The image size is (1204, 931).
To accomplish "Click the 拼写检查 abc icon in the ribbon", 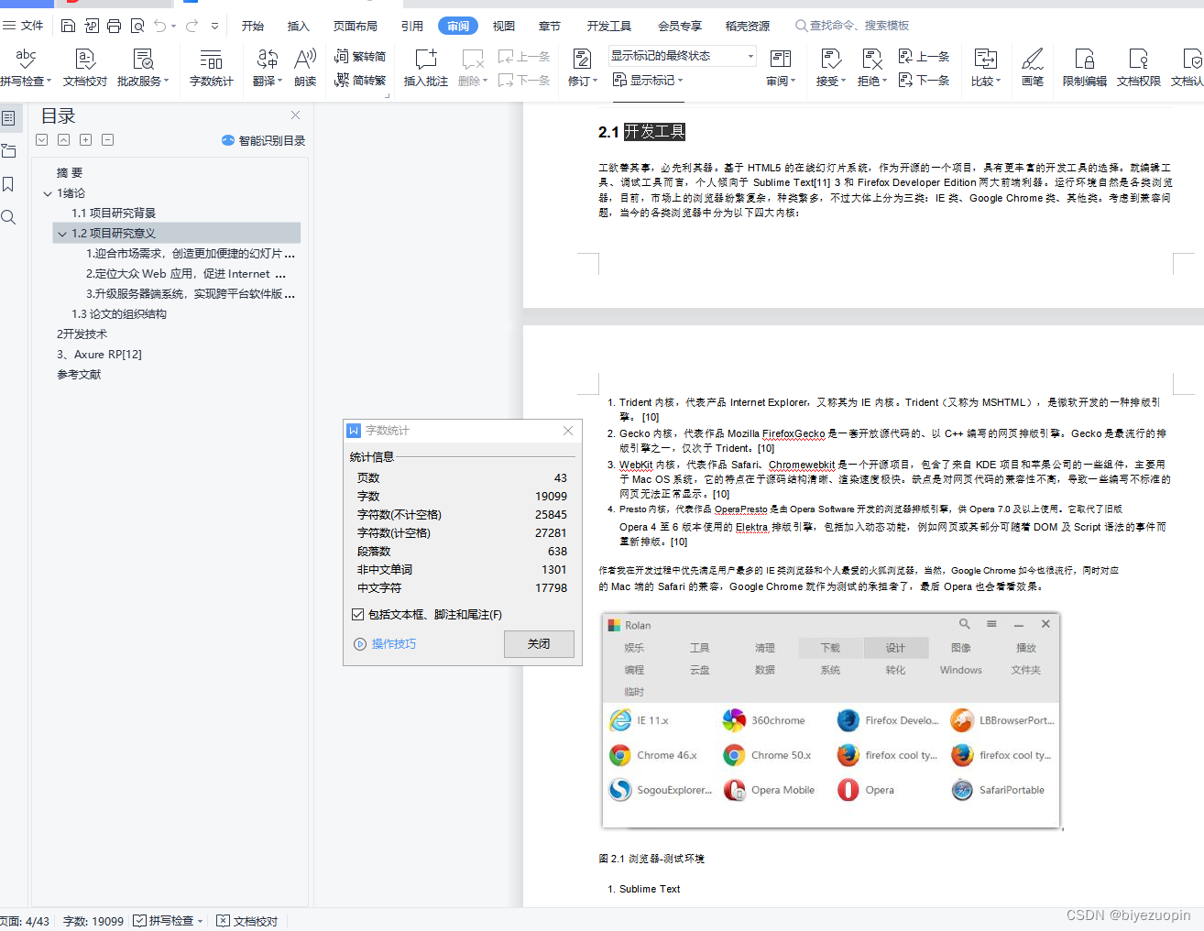I will pyautogui.click(x=26, y=59).
